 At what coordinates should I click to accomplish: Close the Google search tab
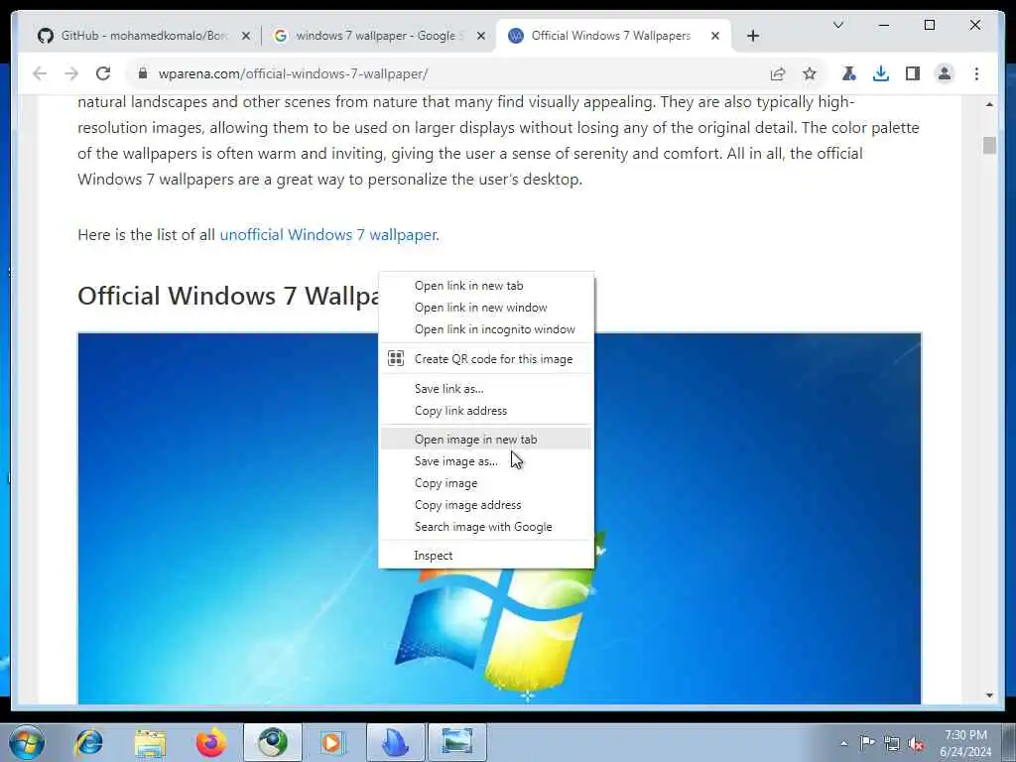click(481, 36)
